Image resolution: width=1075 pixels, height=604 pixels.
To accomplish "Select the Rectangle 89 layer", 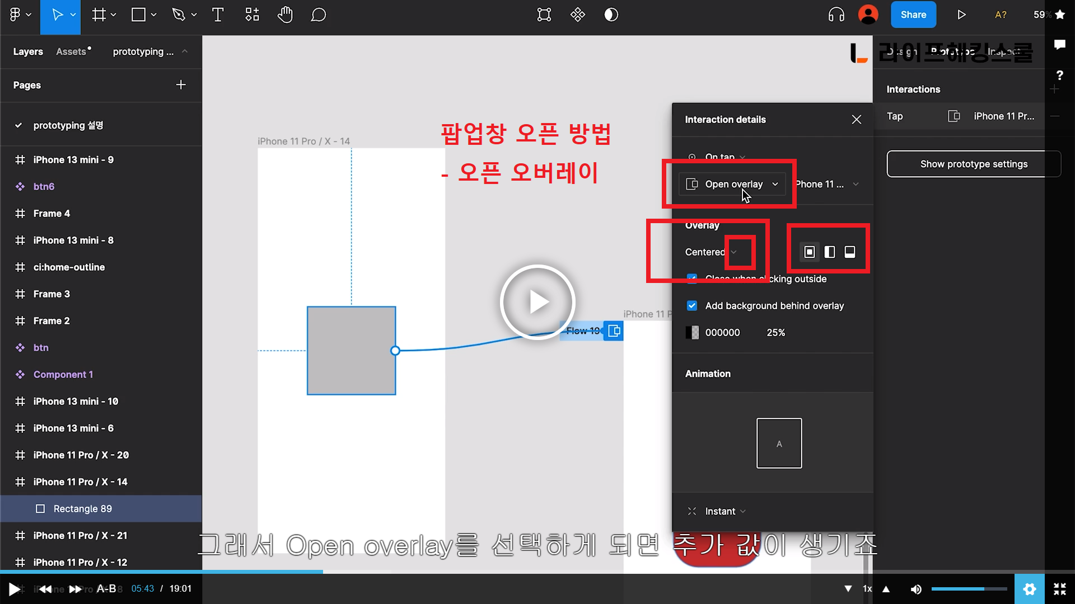I will pos(83,509).
